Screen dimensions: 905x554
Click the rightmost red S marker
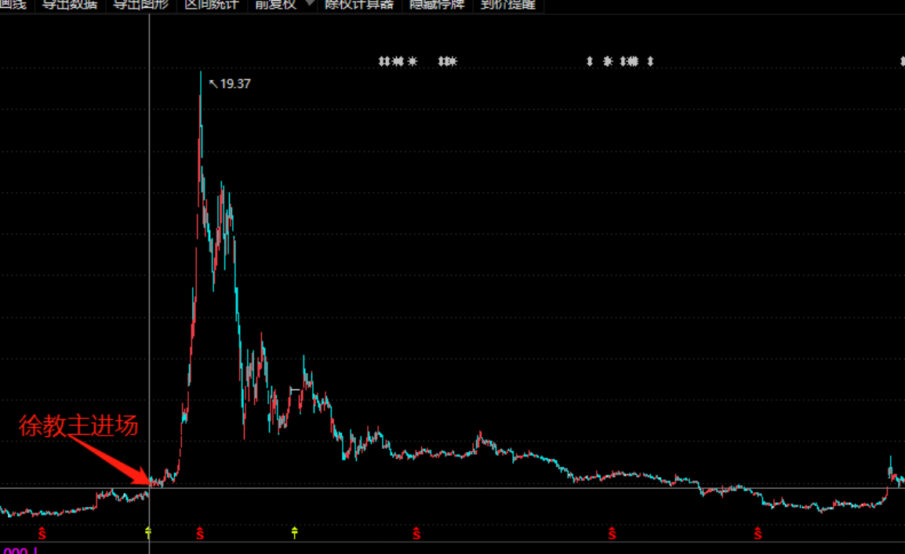pyautogui.click(x=758, y=533)
